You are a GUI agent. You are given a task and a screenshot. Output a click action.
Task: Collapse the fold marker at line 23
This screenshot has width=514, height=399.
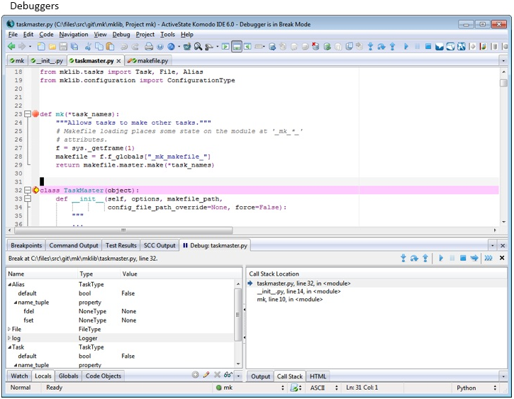click(x=28, y=114)
